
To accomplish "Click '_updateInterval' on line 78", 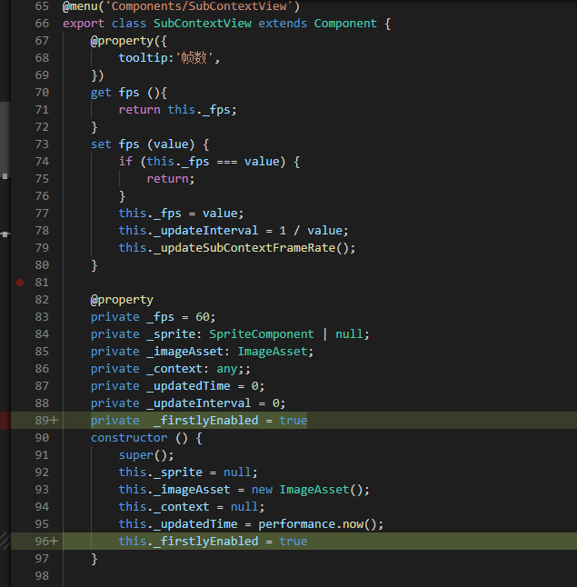I will point(205,231).
